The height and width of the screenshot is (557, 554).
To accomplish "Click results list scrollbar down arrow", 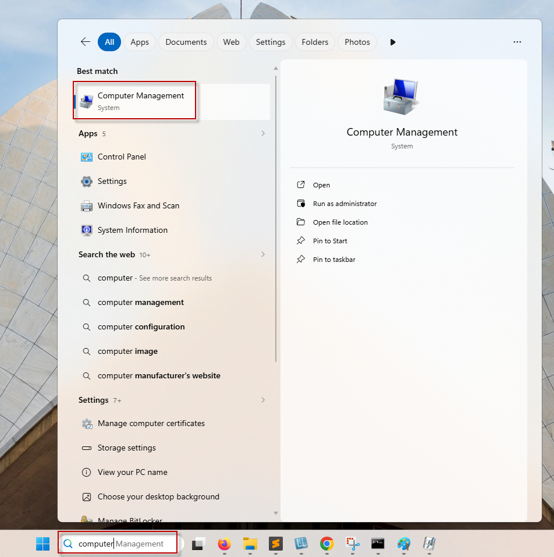I will pyautogui.click(x=276, y=513).
